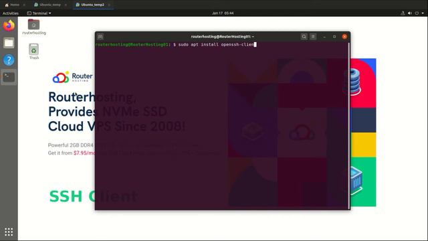
Task: Open Firefox from the dock
Action: click(9, 25)
